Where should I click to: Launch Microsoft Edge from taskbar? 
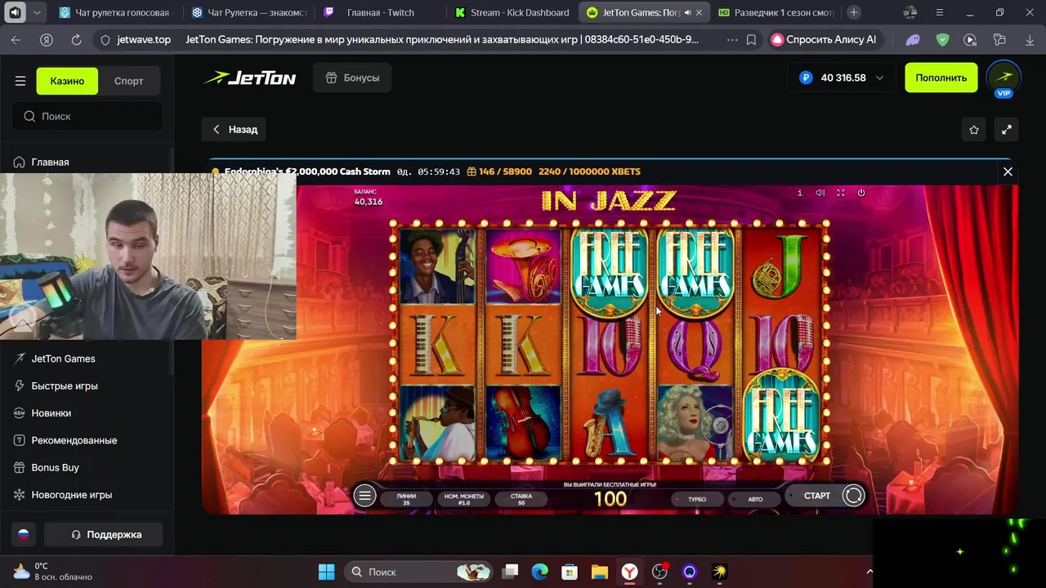click(x=539, y=572)
